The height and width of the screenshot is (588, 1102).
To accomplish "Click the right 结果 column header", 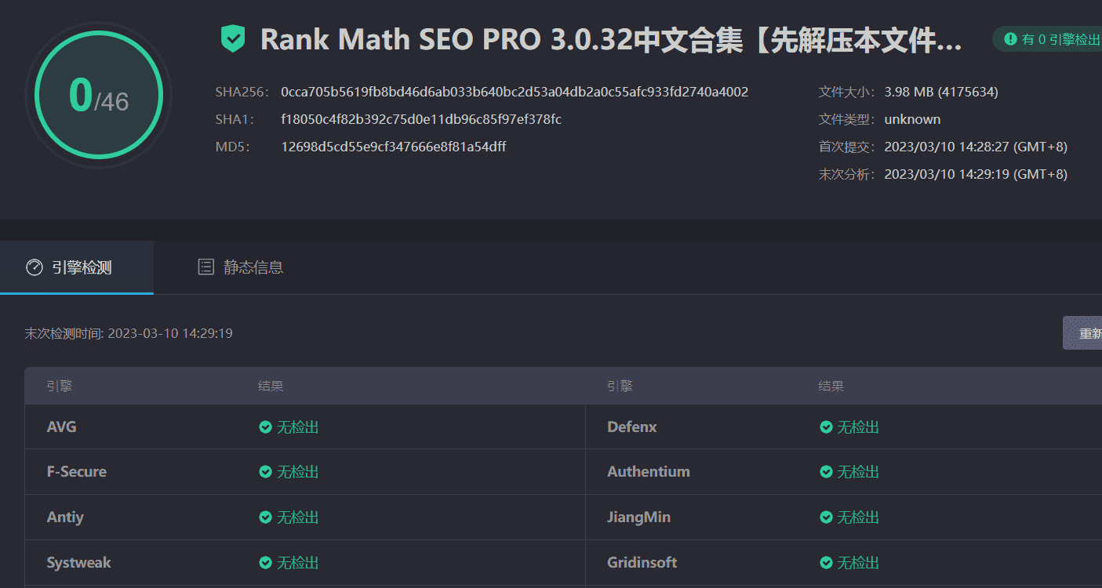I will [831, 386].
